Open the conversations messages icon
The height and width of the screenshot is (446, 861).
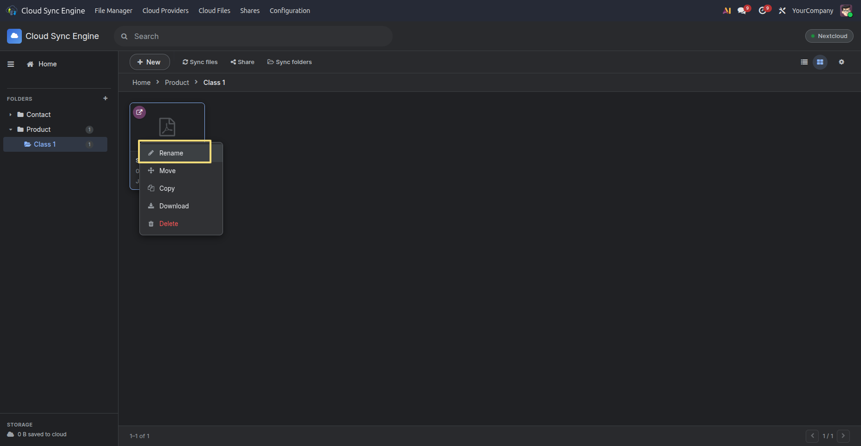coord(742,10)
